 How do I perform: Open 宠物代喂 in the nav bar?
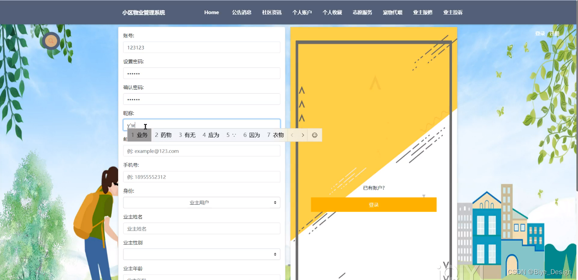[x=393, y=12]
